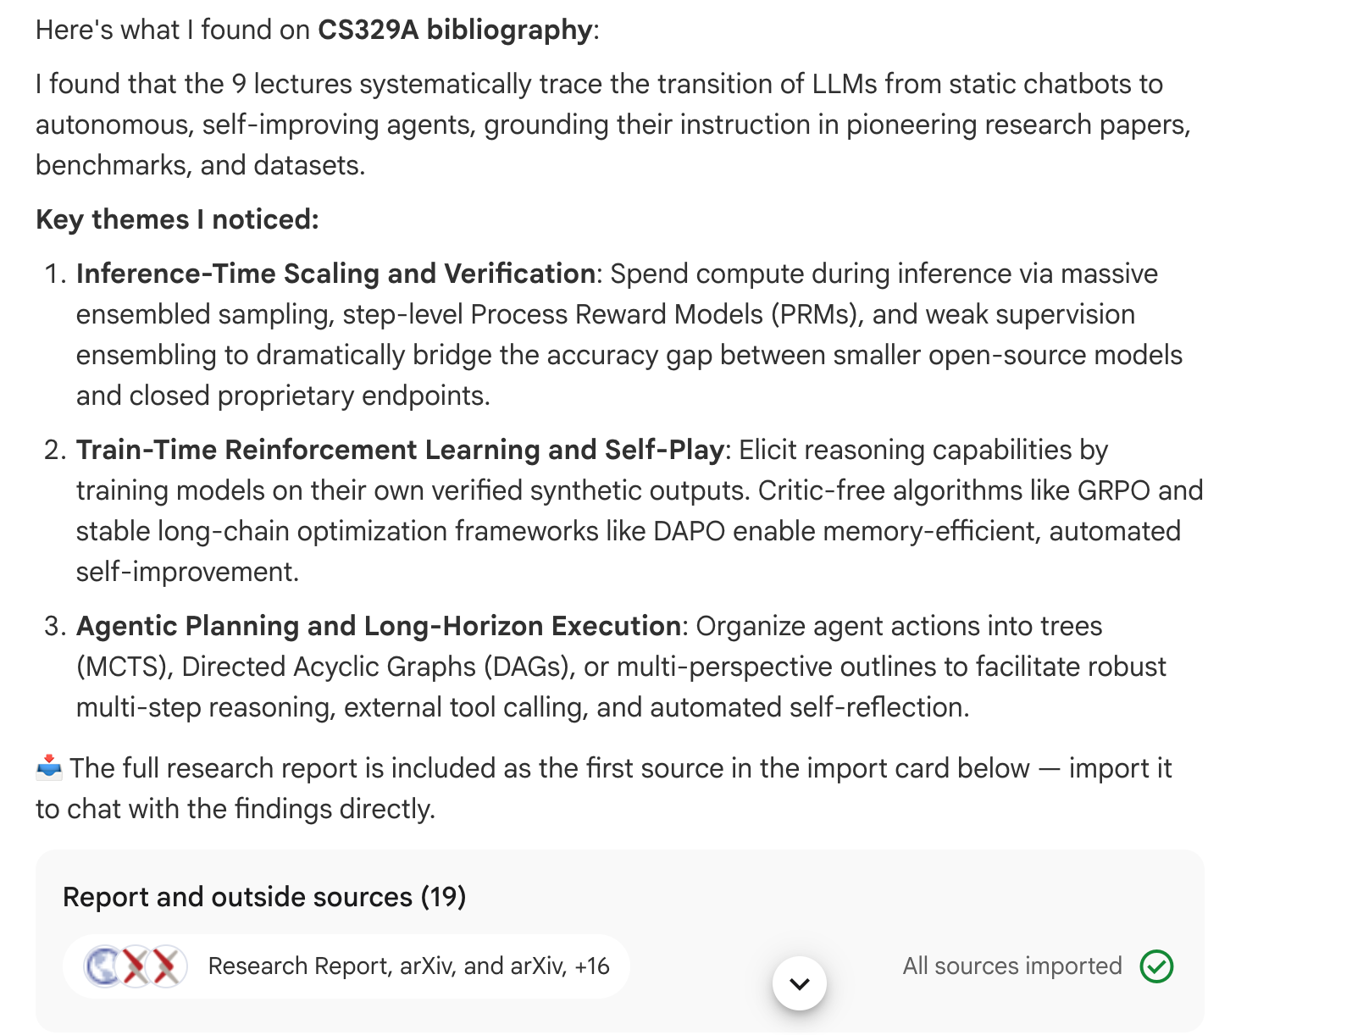The width and height of the screenshot is (1352, 1035).
Task: Click the middle arXiv source icon
Action: tap(136, 966)
